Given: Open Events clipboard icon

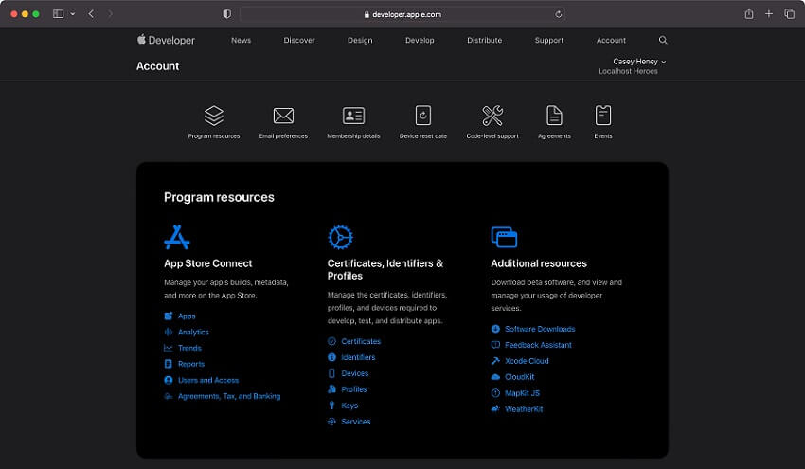Looking at the screenshot, I should click(602, 116).
